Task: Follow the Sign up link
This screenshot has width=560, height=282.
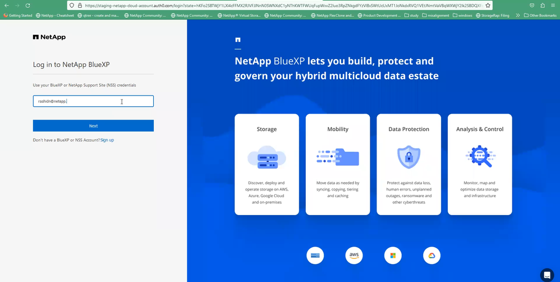Action: [107, 140]
